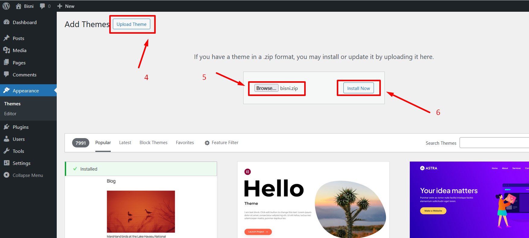Open the WordPress logo menu
This screenshot has height=238, width=529.
coord(6,6)
